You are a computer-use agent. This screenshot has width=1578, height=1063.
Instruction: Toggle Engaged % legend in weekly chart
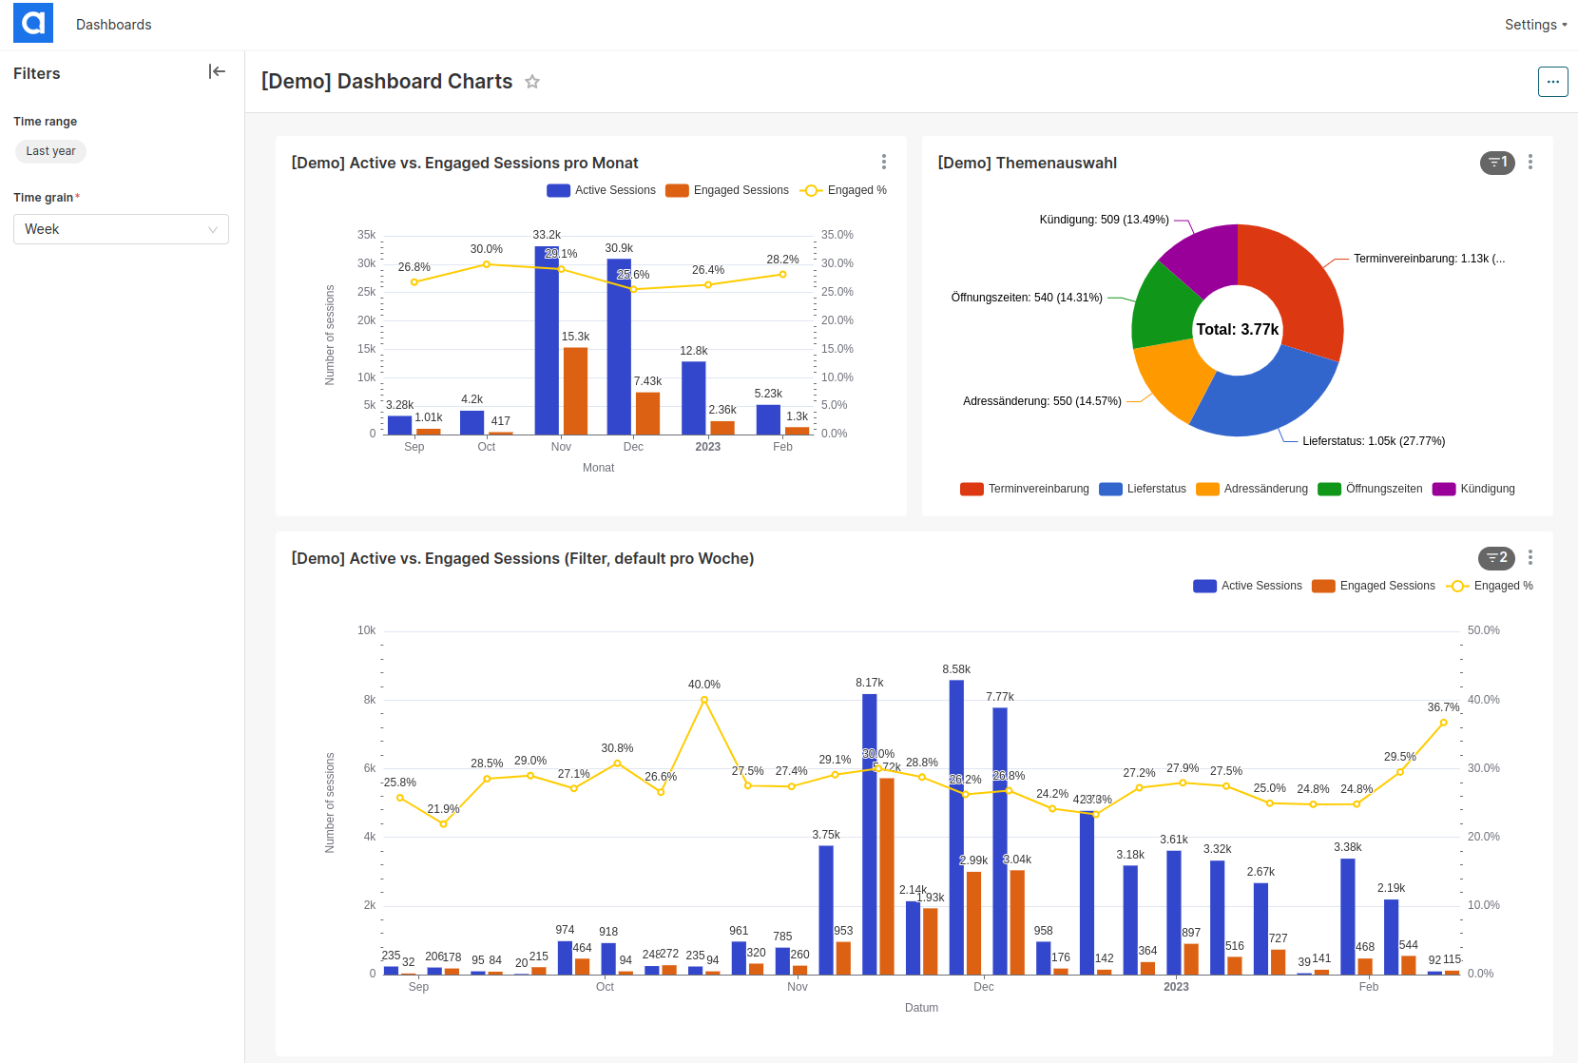pyautogui.click(x=1490, y=586)
